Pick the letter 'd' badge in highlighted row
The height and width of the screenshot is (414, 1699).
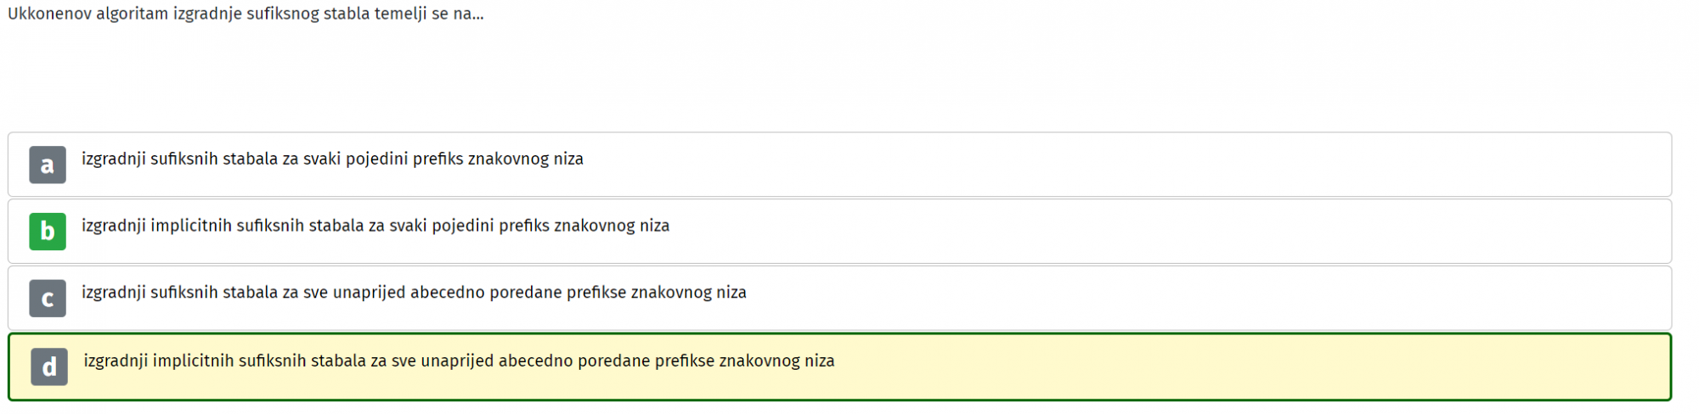coord(49,367)
